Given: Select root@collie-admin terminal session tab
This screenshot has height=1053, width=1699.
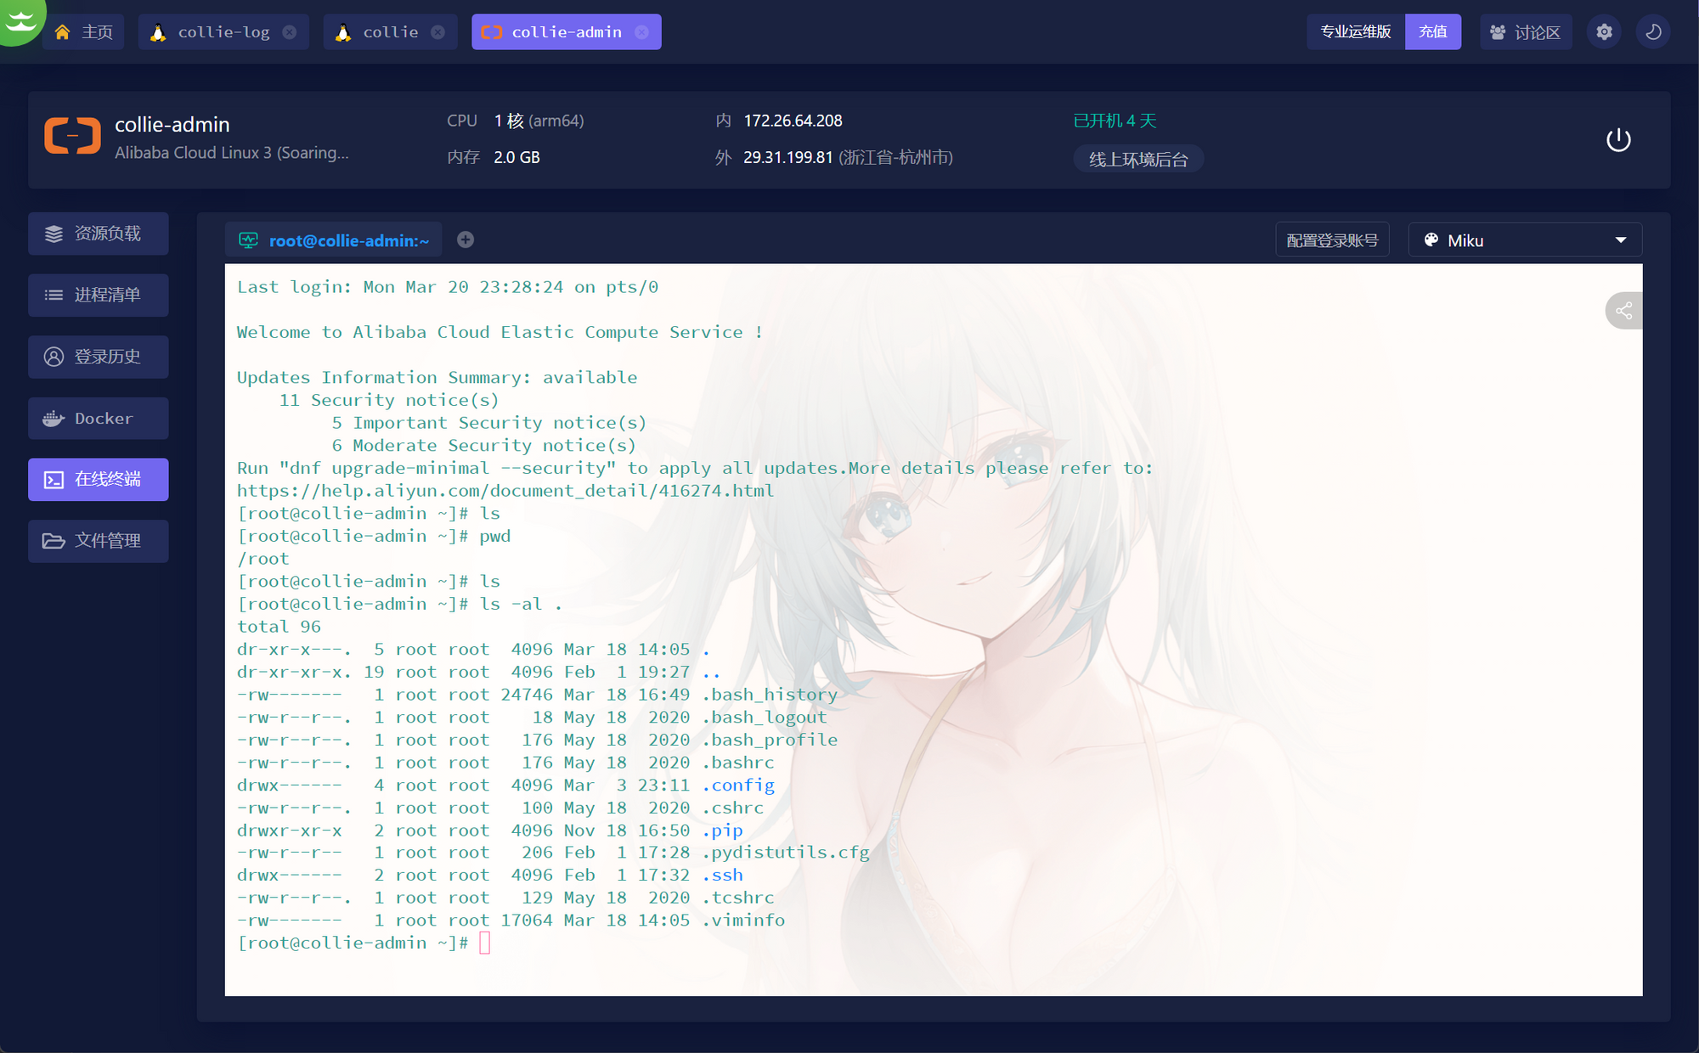Looking at the screenshot, I should tap(334, 240).
